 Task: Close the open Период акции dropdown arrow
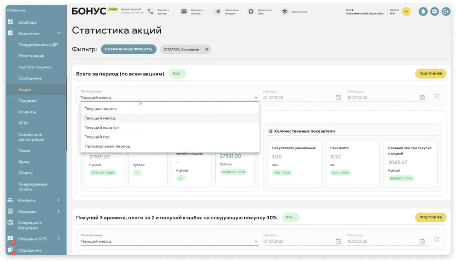point(256,98)
